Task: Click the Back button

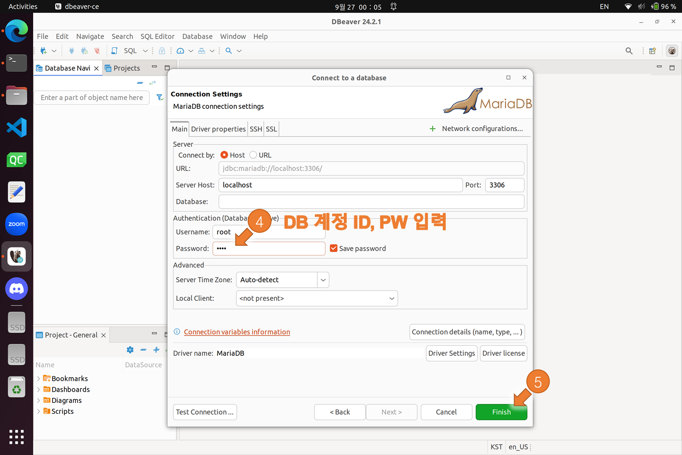Action: pos(340,412)
